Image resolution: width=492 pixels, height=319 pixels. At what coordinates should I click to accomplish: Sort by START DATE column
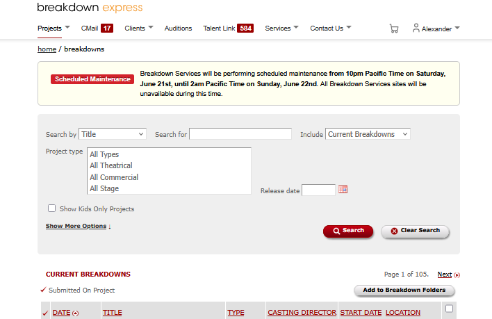pyautogui.click(x=361, y=313)
